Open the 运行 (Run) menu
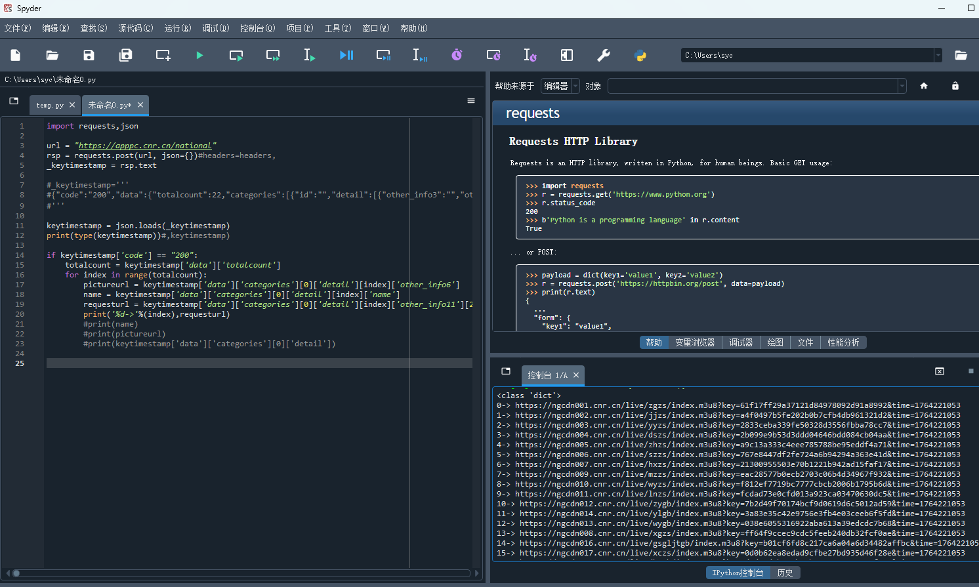Image resolution: width=979 pixels, height=587 pixels. 177,28
